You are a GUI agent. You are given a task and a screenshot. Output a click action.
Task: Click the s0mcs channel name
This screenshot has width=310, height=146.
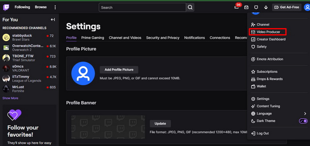click(18, 66)
